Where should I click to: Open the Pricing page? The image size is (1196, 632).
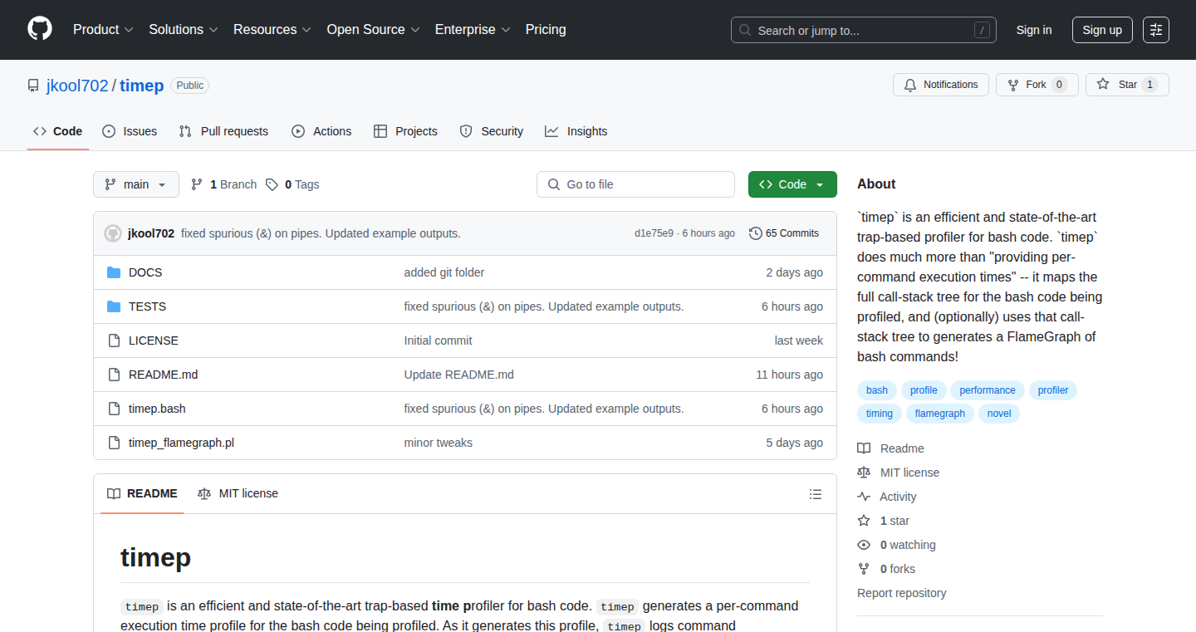546,30
